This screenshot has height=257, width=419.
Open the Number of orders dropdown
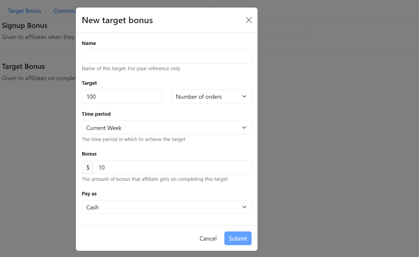(211, 97)
